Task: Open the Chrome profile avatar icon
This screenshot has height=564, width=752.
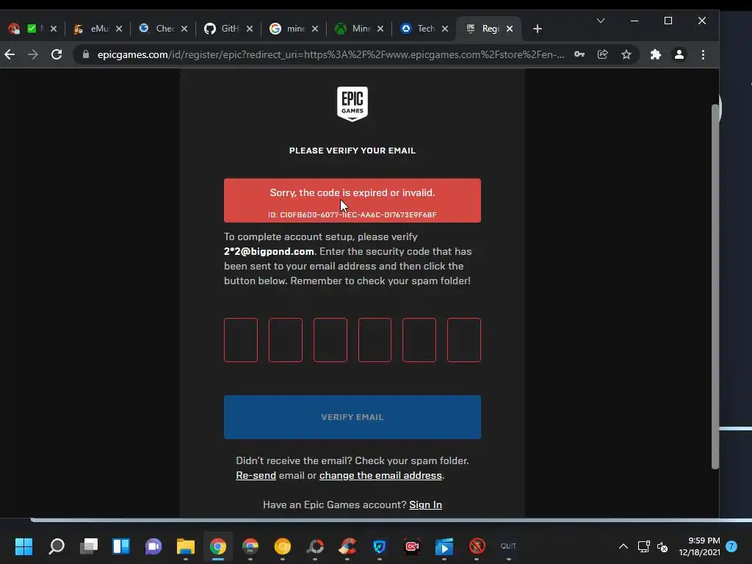Action: pos(679,54)
